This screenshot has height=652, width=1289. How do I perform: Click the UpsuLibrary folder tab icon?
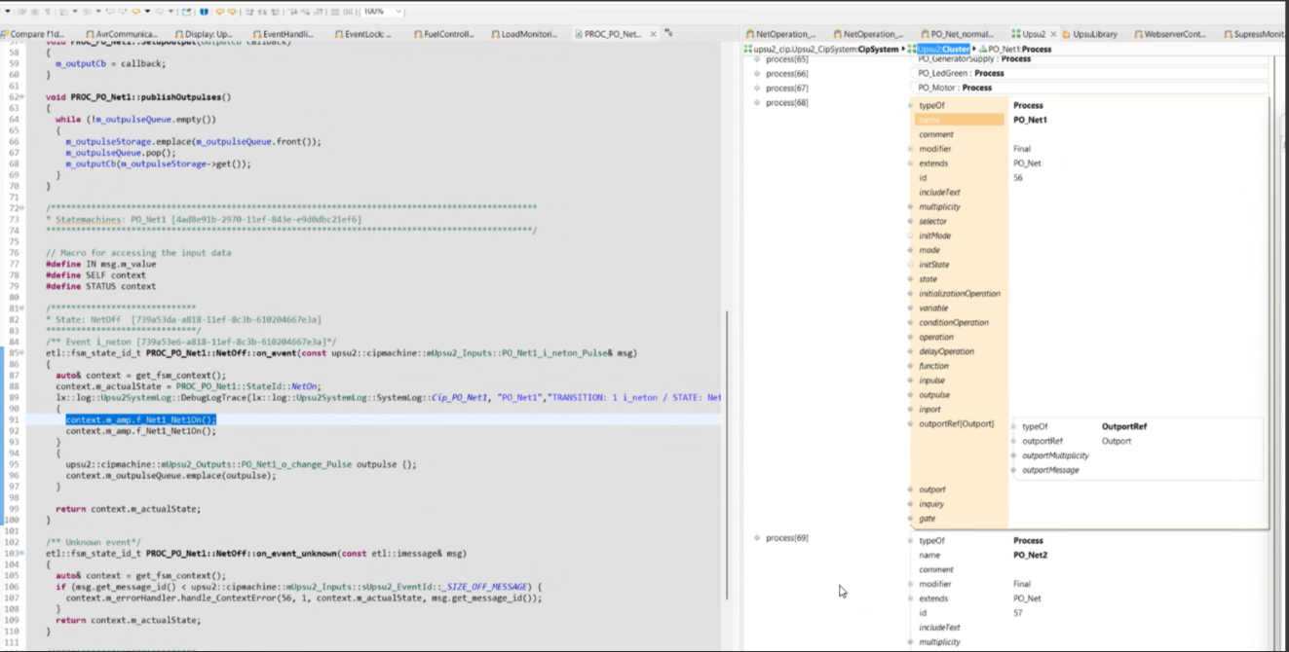[x=1066, y=34]
